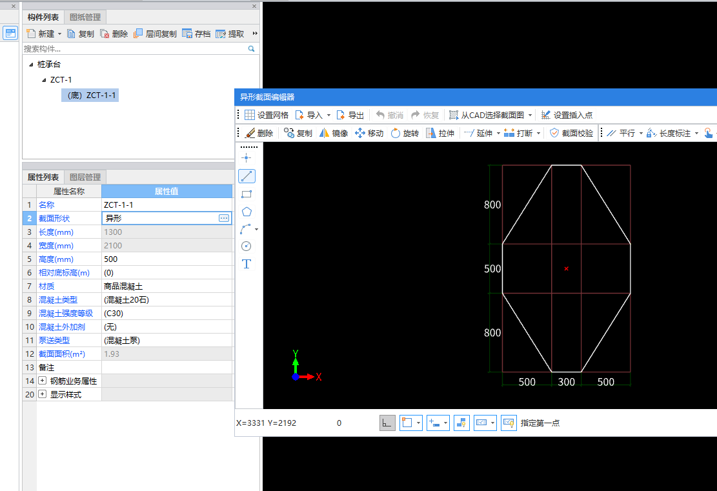This screenshot has width=717, height=491.
Task: Select the polygon drawing tool
Action: coord(247,212)
